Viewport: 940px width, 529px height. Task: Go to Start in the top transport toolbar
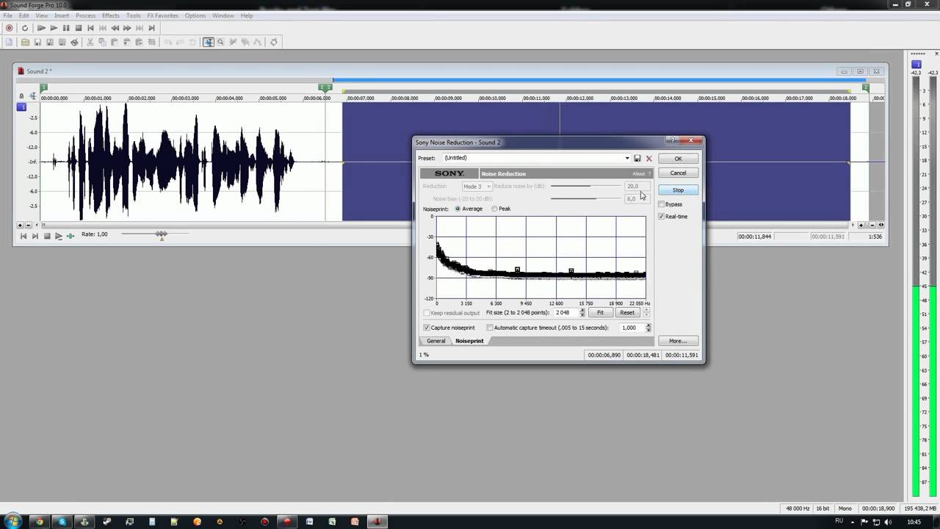pos(91,28)
